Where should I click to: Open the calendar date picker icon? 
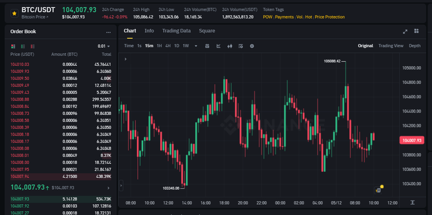pyautogui.click(x=208, y=46)
